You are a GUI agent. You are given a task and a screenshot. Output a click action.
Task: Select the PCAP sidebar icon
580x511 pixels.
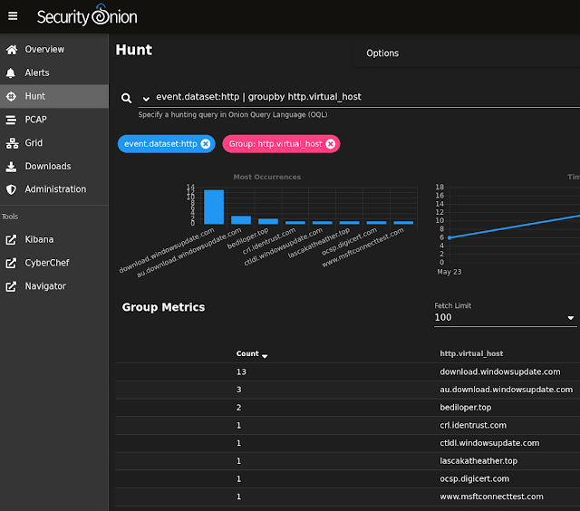[x=11, y=120]
